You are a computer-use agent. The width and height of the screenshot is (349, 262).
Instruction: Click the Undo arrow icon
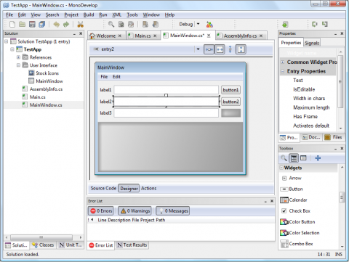pyautogui.click(x=57, y=24)
